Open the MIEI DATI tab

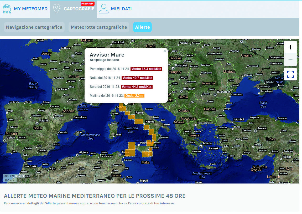tap(121, 9)
